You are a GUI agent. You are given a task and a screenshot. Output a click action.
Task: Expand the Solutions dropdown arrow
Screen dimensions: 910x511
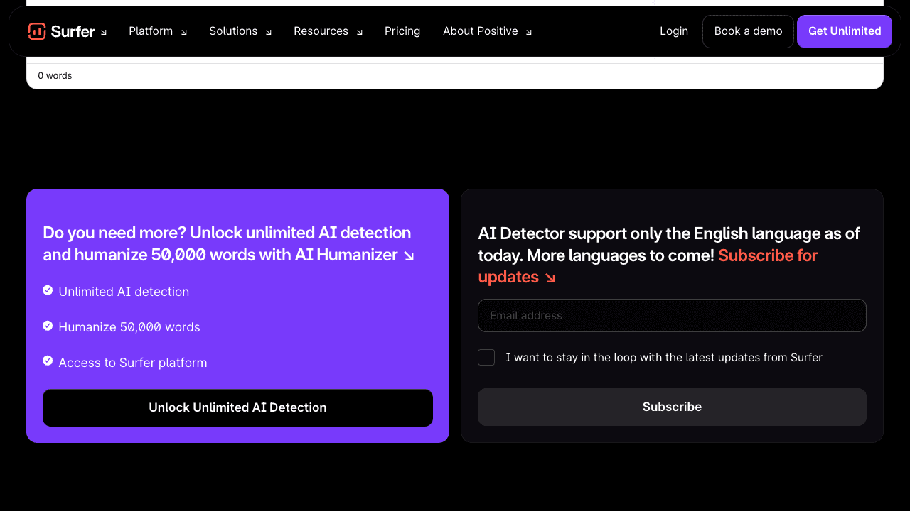click(x=269, y=32)
